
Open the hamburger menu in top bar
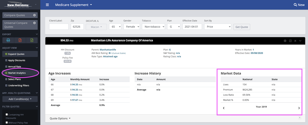(47, 5)
